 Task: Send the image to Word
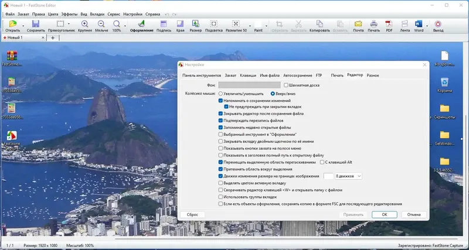click(419, 25)
